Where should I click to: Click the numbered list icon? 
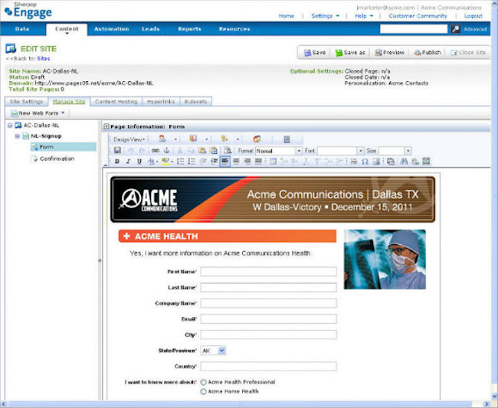pos(180,162)
